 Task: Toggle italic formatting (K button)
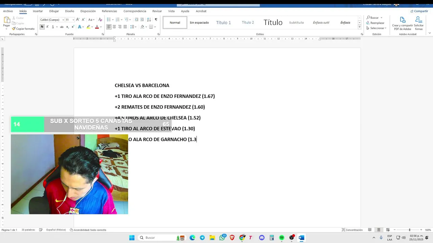tap(47, 27)
